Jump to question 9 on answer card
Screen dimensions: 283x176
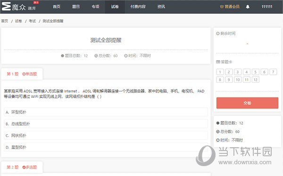(229, 80)
